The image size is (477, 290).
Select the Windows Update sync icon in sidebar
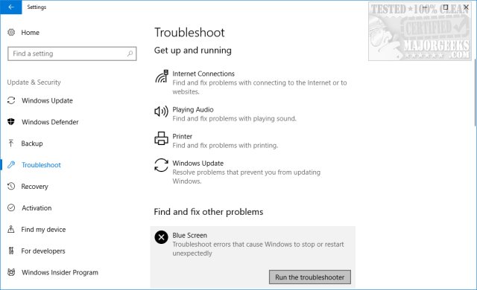(x=11, y=100)
